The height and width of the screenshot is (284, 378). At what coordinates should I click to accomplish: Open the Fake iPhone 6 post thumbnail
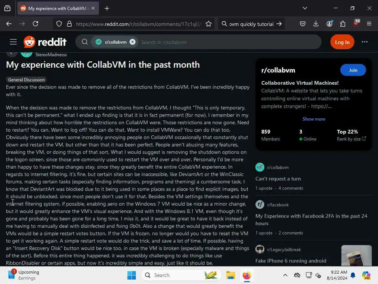356,256
